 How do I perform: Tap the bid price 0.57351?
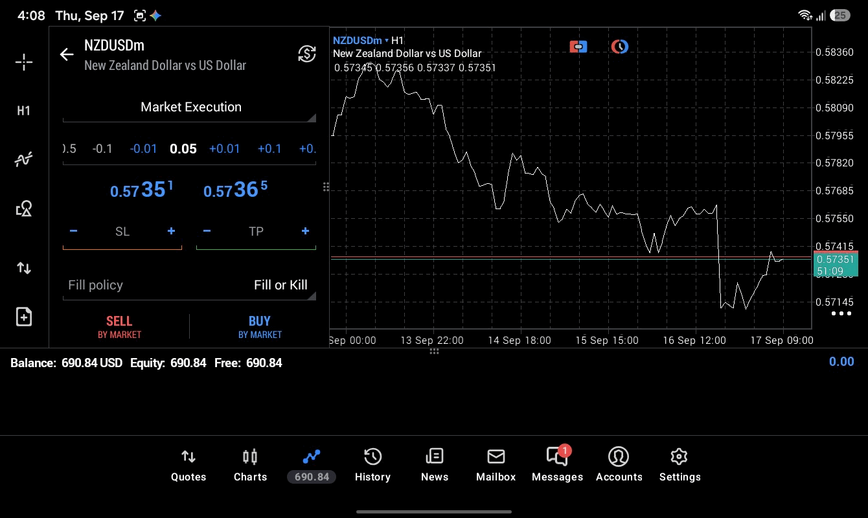[x=142, y=190]
